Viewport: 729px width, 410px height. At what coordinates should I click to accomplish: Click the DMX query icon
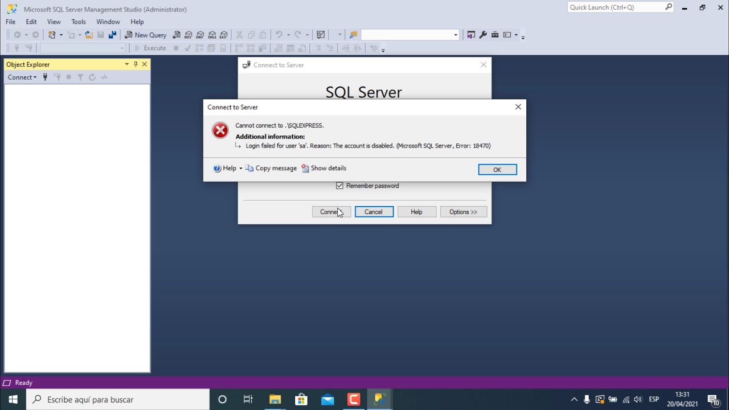[x=200, y=35]
